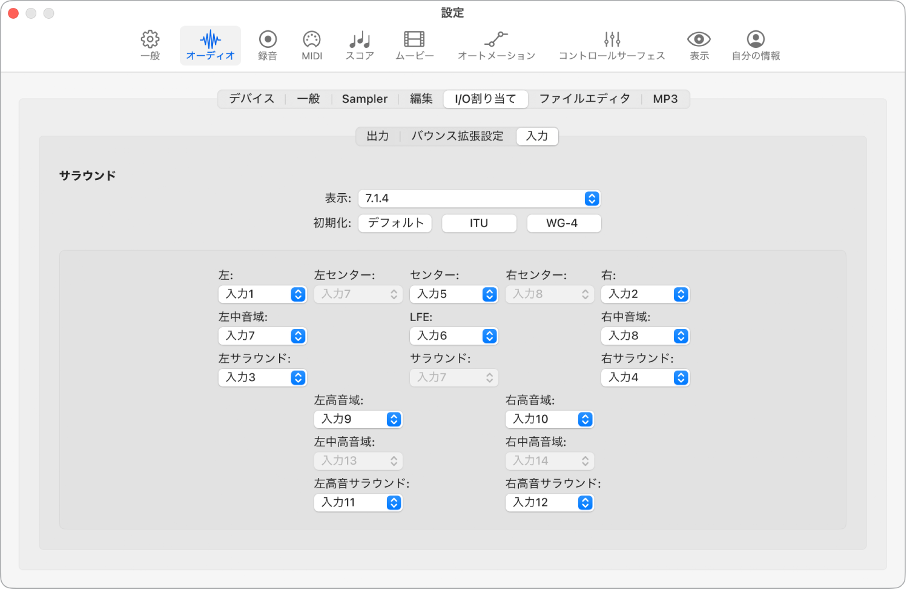Switch to the ファイルエディタ tab
Viewport: 907px width, 590px height.
tap(584, 98)
